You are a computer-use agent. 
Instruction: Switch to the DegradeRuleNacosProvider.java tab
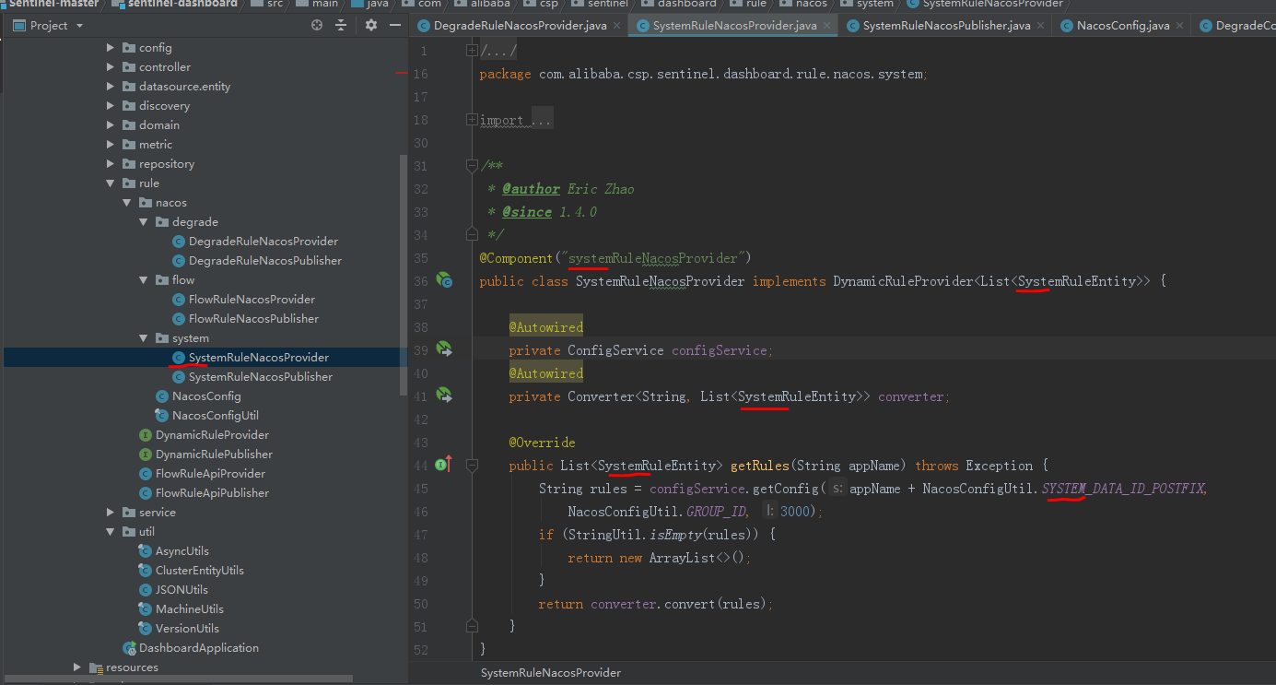[x=519, y=26]
